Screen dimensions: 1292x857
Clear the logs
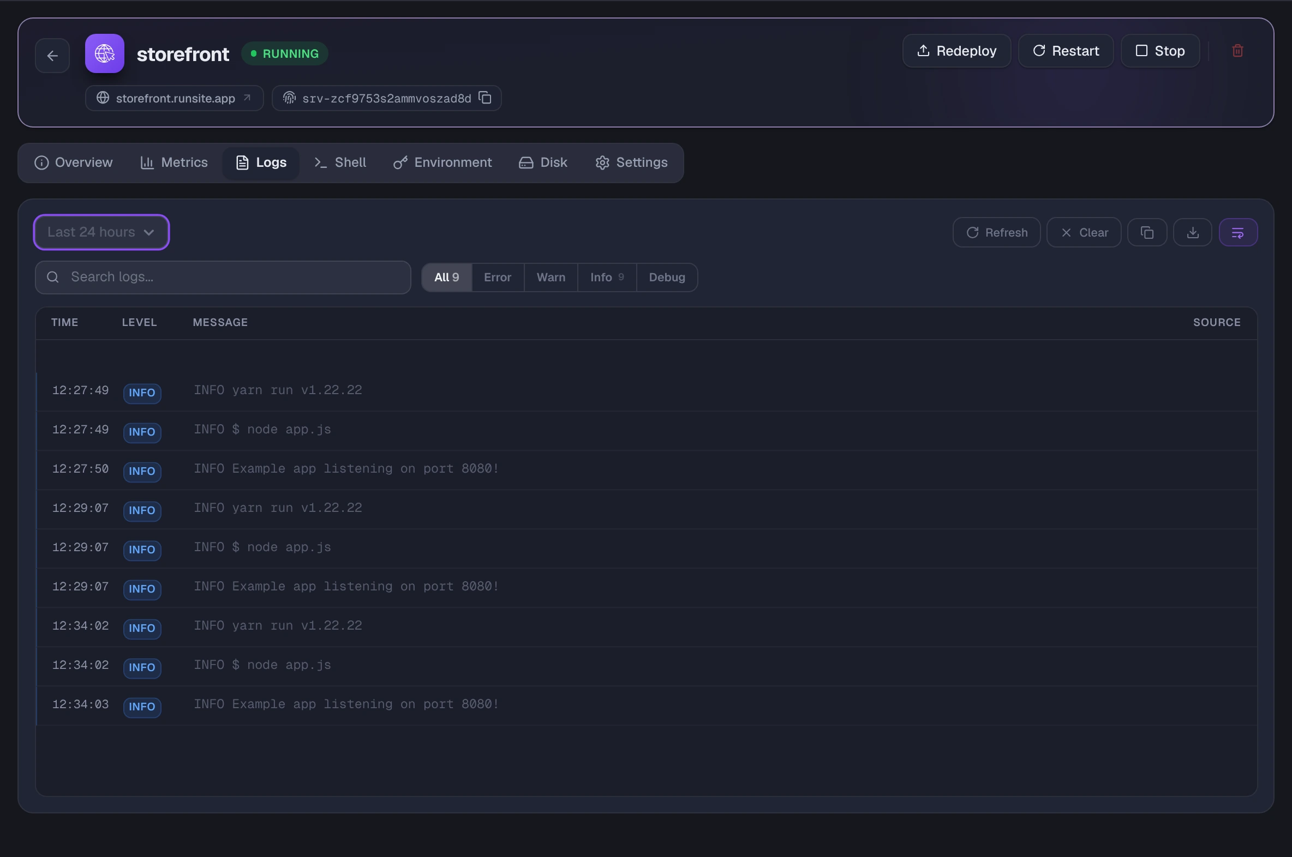pyautogui.click(x=1084, y=232)
